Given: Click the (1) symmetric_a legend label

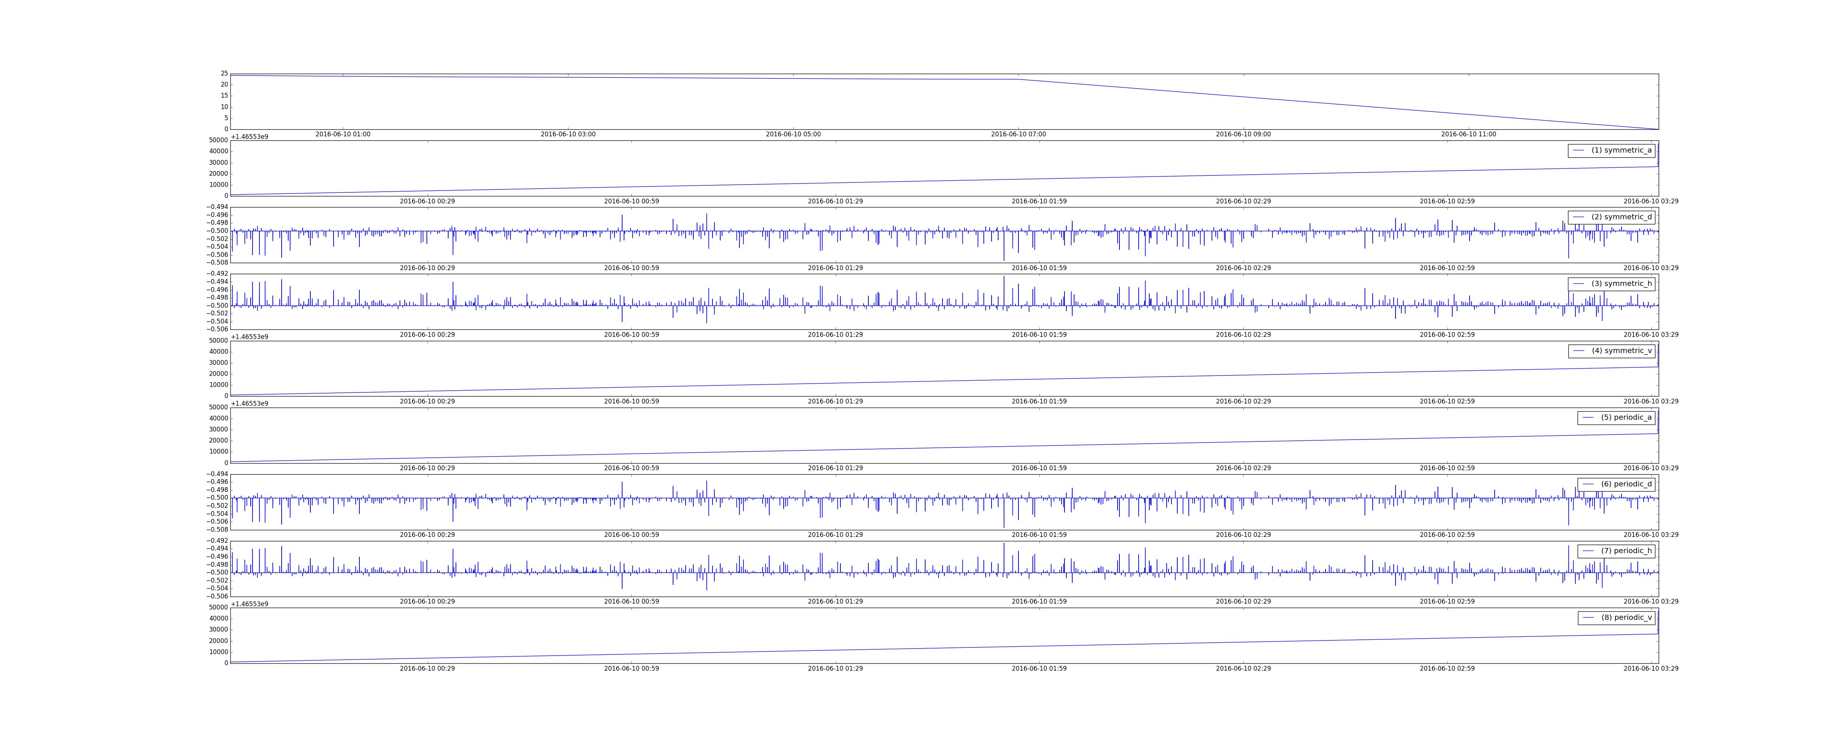Looking at the screenshot, I should (1620, 150).
